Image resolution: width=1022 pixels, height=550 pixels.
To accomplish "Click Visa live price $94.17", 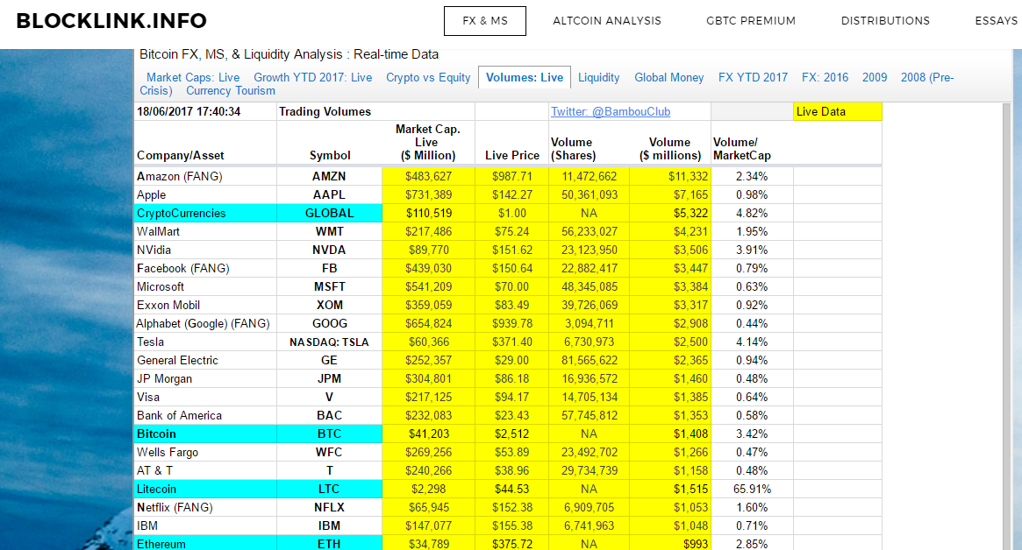I will click(512, 397).
